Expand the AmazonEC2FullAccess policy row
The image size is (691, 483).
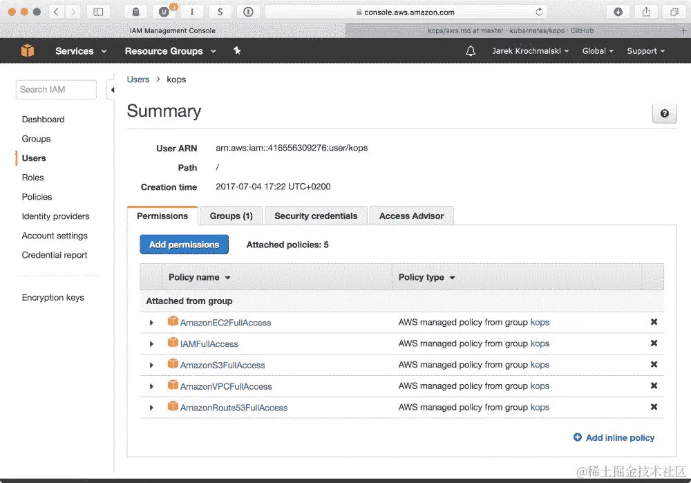pos(151,323)
